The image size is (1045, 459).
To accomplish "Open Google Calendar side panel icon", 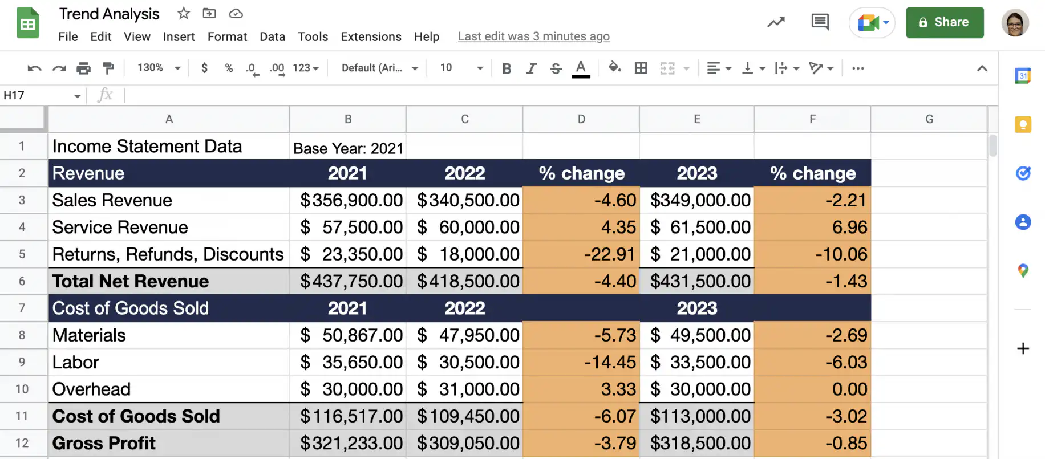I will coord(1023,75).
